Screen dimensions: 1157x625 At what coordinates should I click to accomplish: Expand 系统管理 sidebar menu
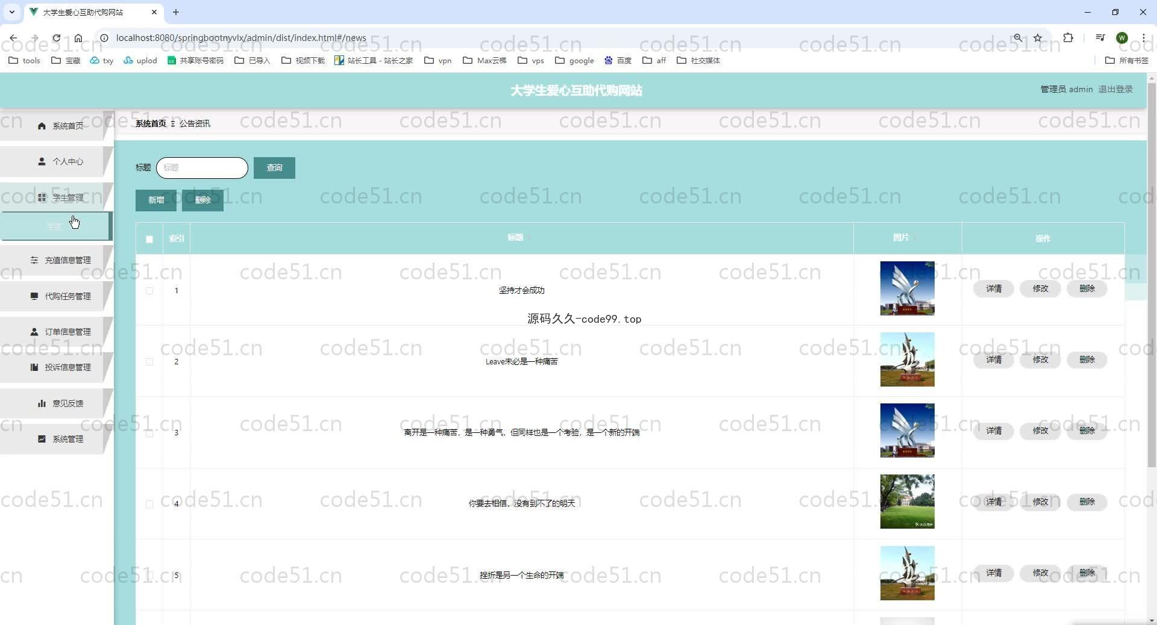[x=56, y=439]
